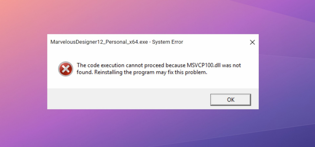Click the red error cross icon
The width and height of the screenshot is (315, 147).
point(66,69)
